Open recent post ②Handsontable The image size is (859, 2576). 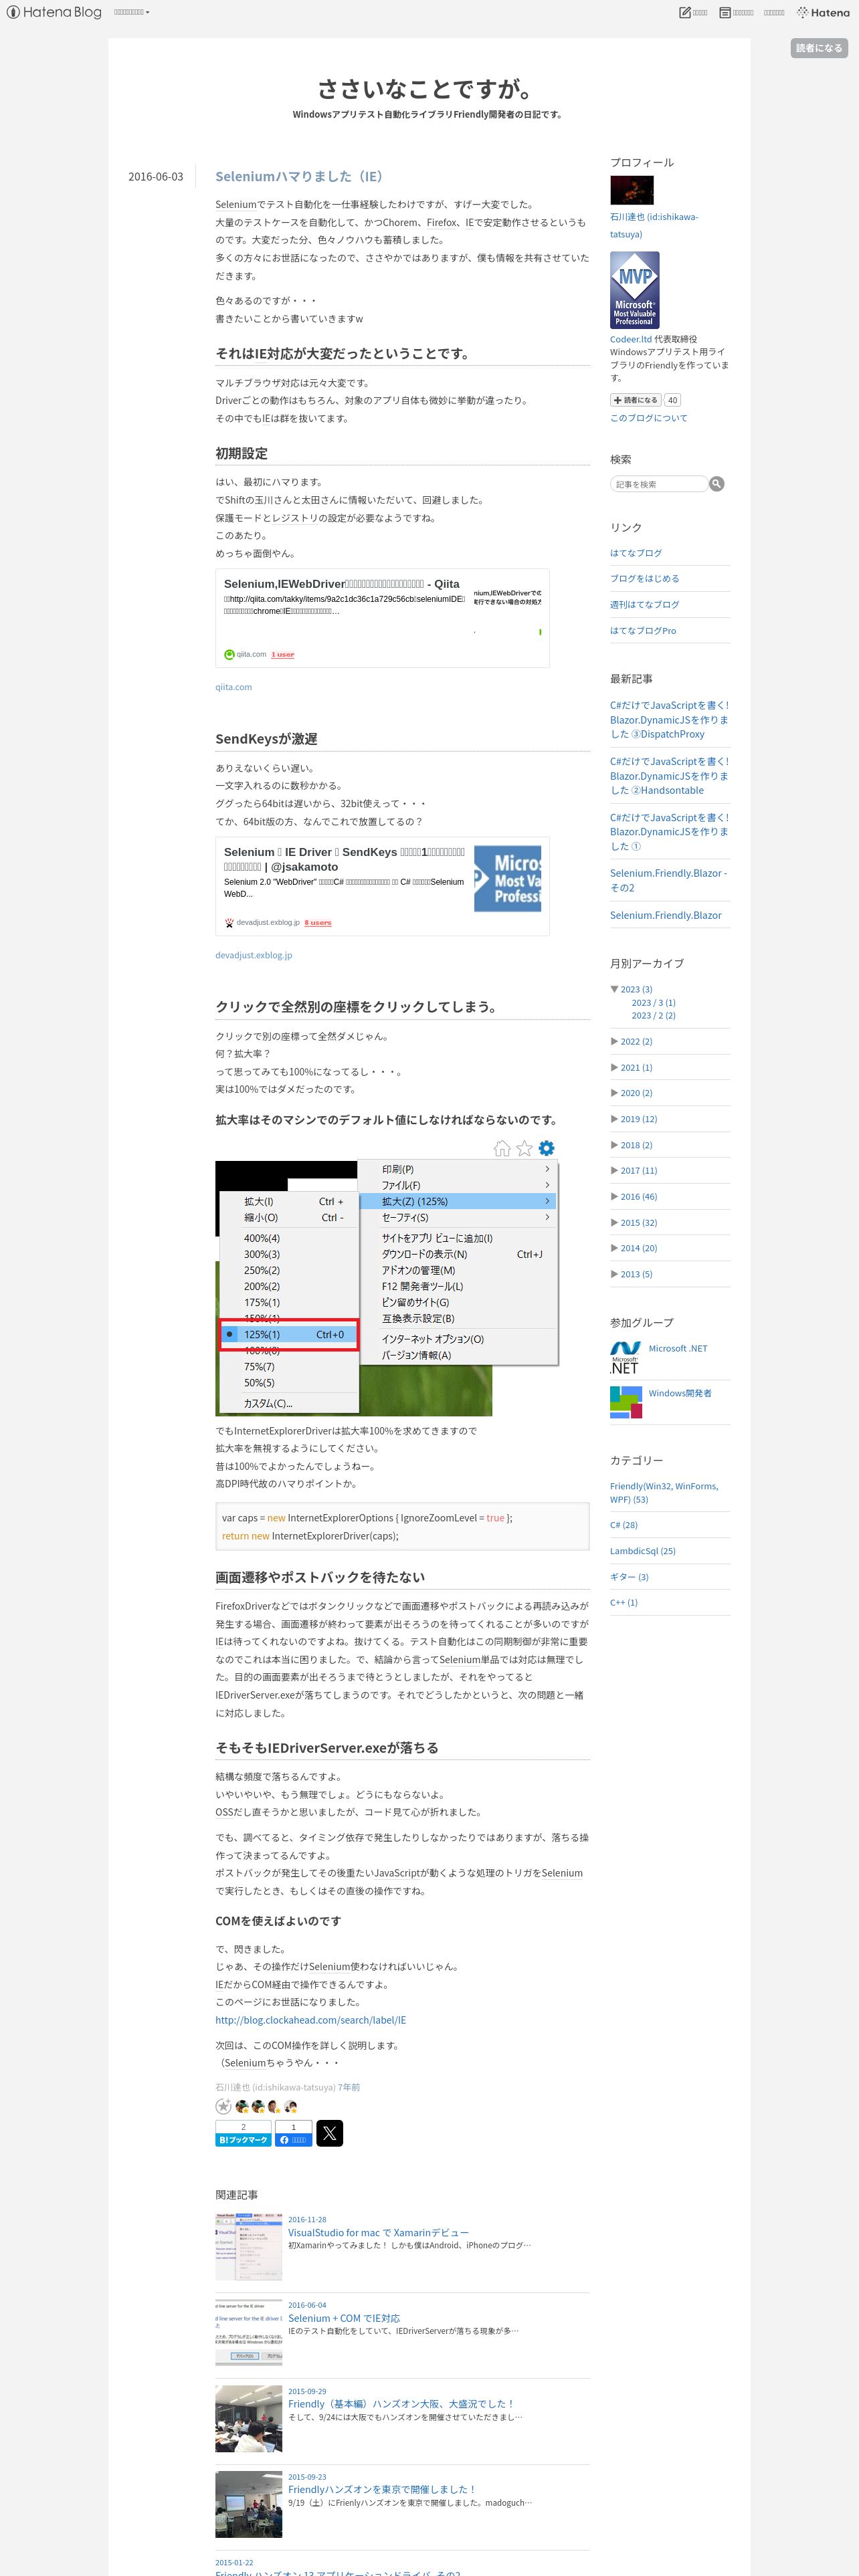669,776
